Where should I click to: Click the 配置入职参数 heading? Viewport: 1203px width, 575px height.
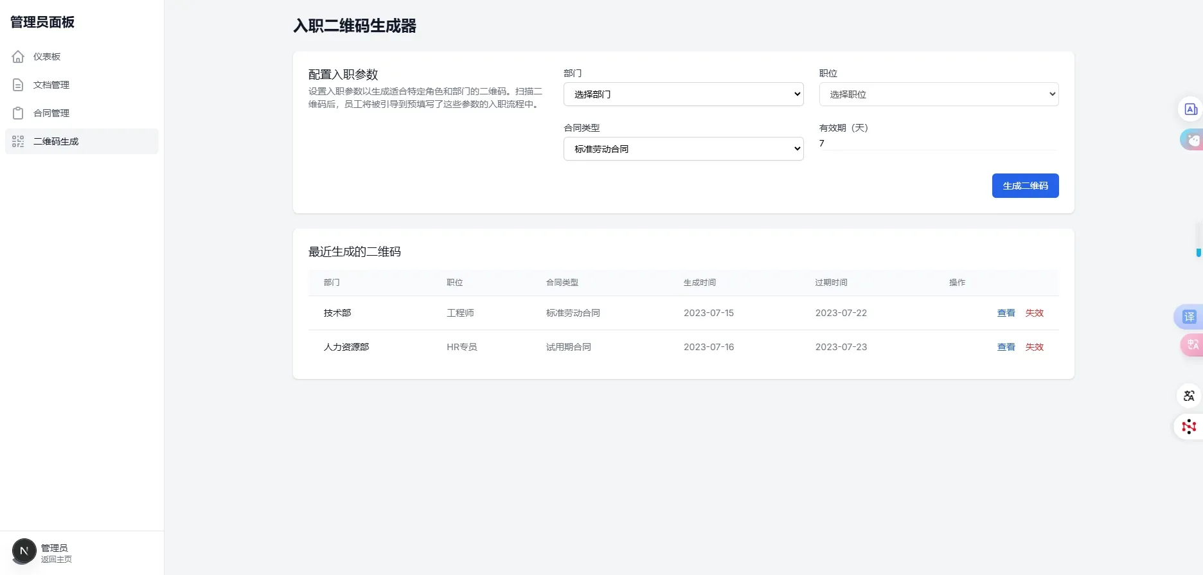343,75
